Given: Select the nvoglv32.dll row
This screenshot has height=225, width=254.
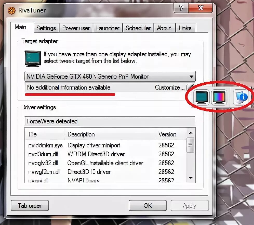Looking at the screenshot, I should point(106,163).
